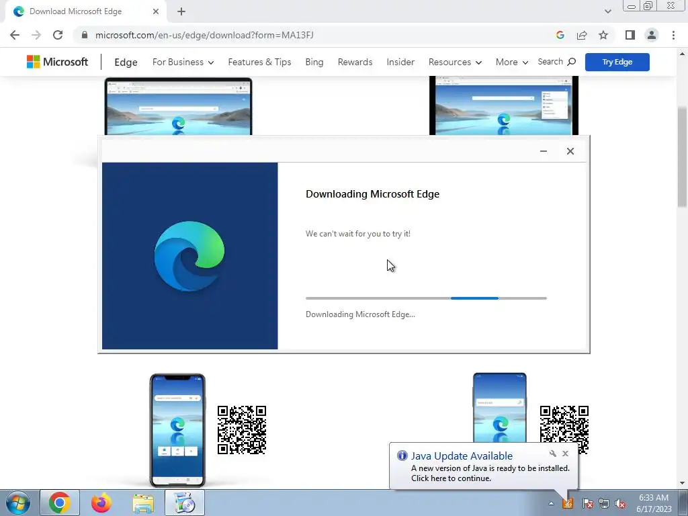Click the tablet screenshot thumbnail on right
Screen dimensions: 688x516
504,105
